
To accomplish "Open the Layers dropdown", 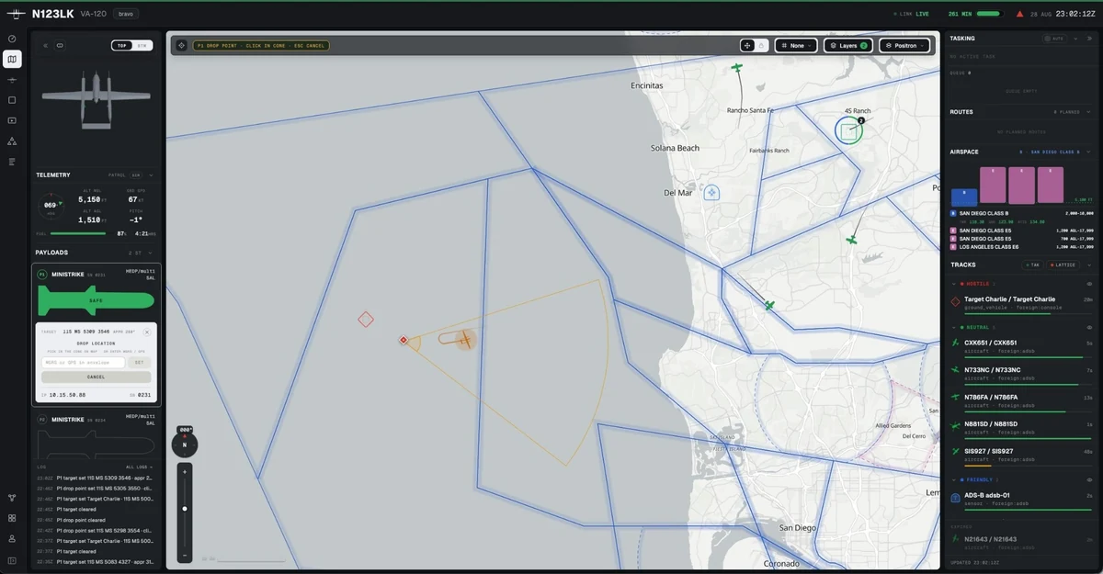I will coord(848,45).
